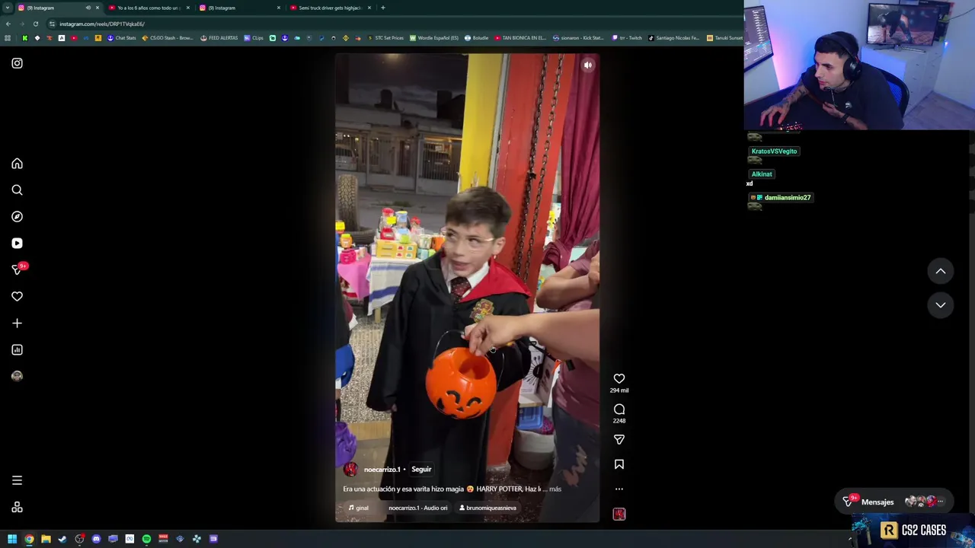This screenshot has width=975, height=548.
Task: Open the 'FEED ALERTAS' bookmark
Action: point(219,38)
